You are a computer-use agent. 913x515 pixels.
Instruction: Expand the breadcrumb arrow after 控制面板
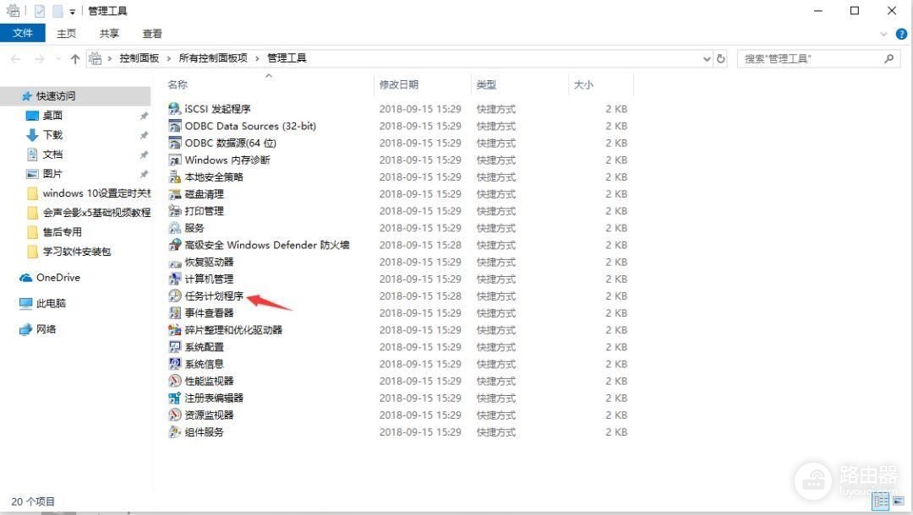(169, 58)
